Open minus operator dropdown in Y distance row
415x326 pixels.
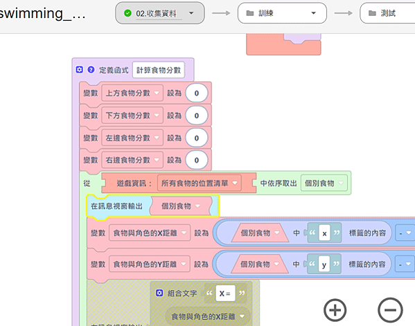click(405, 264)
